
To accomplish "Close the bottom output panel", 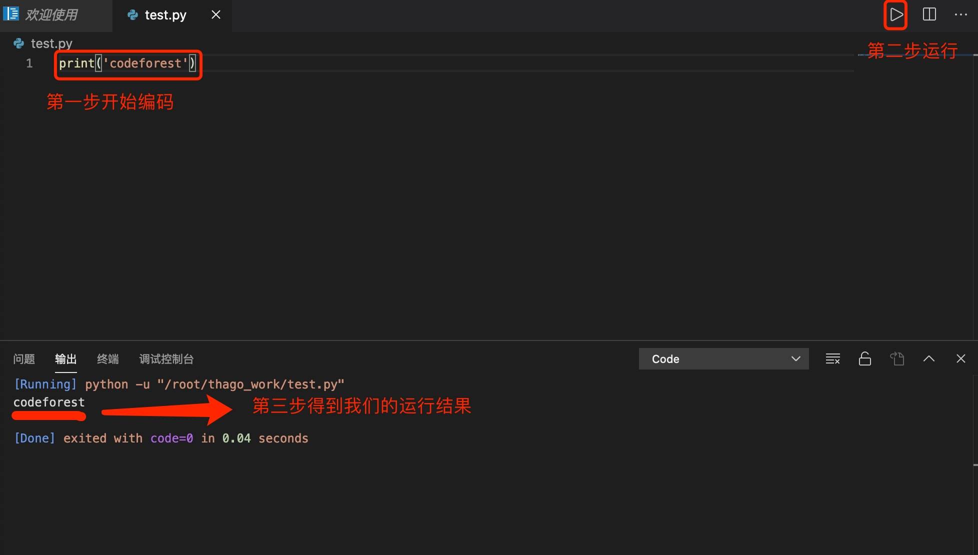I will [x=960, y=359].
